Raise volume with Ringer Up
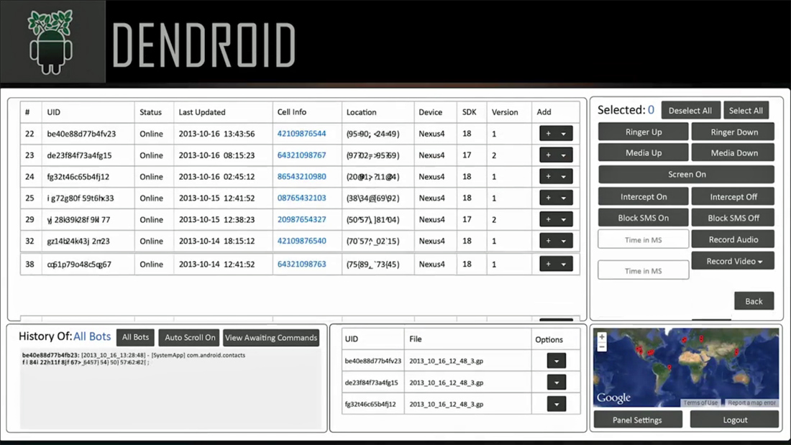791x445 pixels. point(643,132)
